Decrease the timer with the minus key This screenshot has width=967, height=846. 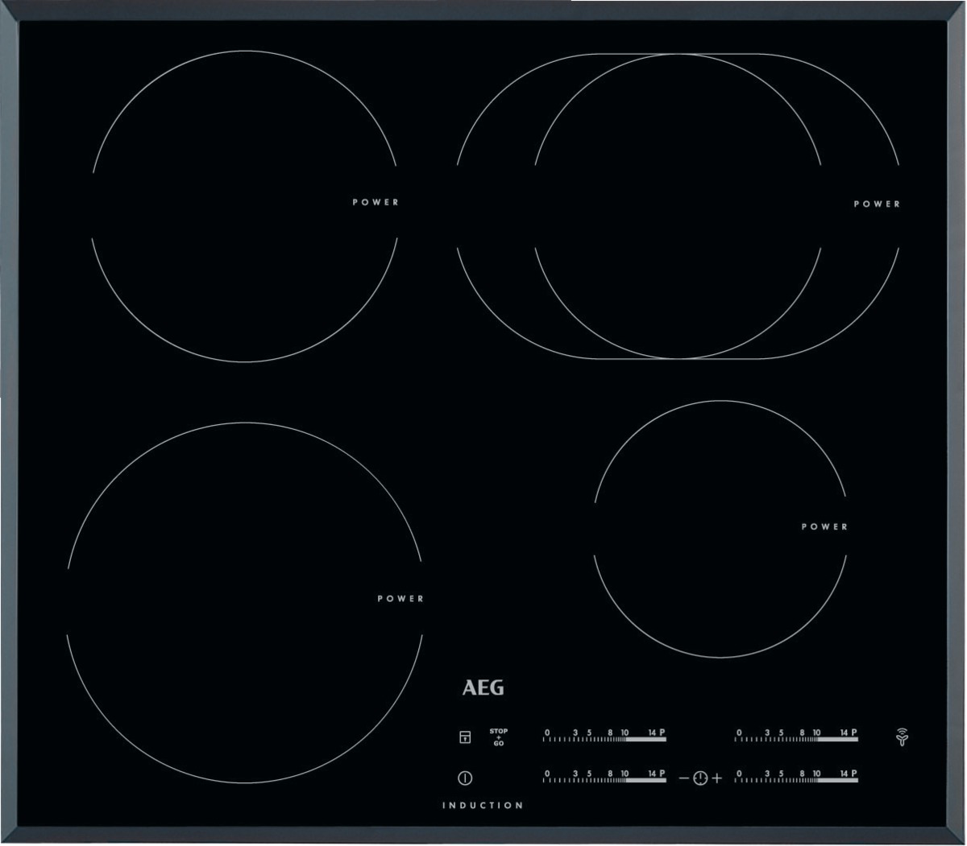point(683,778)
